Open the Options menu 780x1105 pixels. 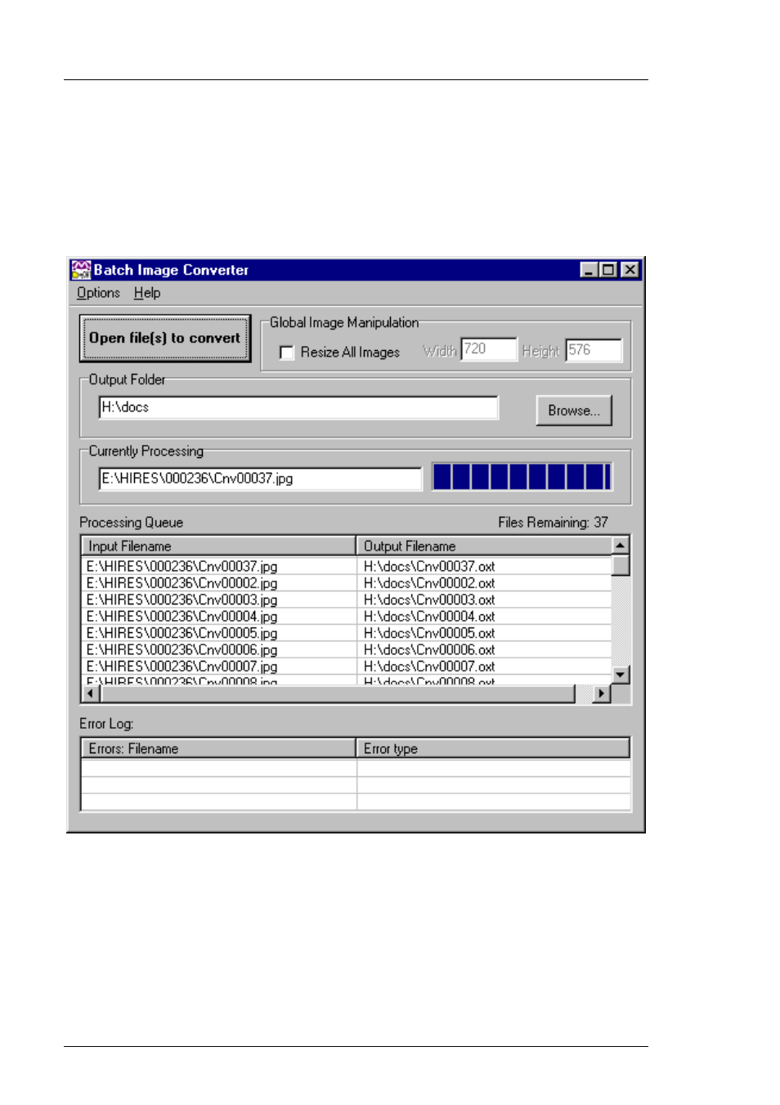pyautogui.click(x=98, y=293)
